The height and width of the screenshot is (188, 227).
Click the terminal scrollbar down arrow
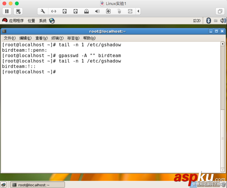click(x=223, y=170)
